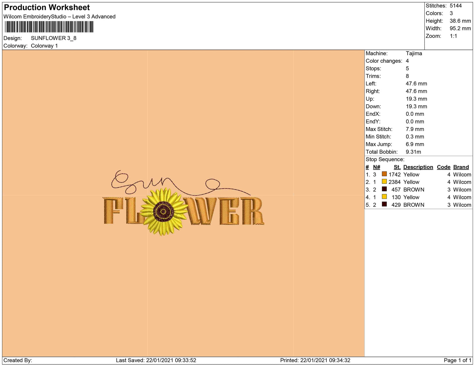Click the 'Stops:' label
Viewport: 475px width, 365px height.
coord(373,68)
